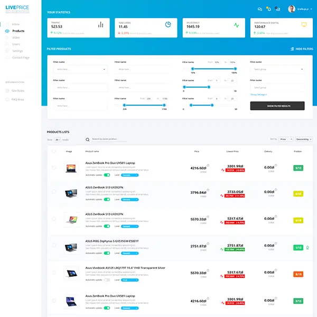This screenshot has height=317, width=317.
Task: Click the award badge icon beside position 1/12
Action: pyautogui.click(x=308, y=247)
